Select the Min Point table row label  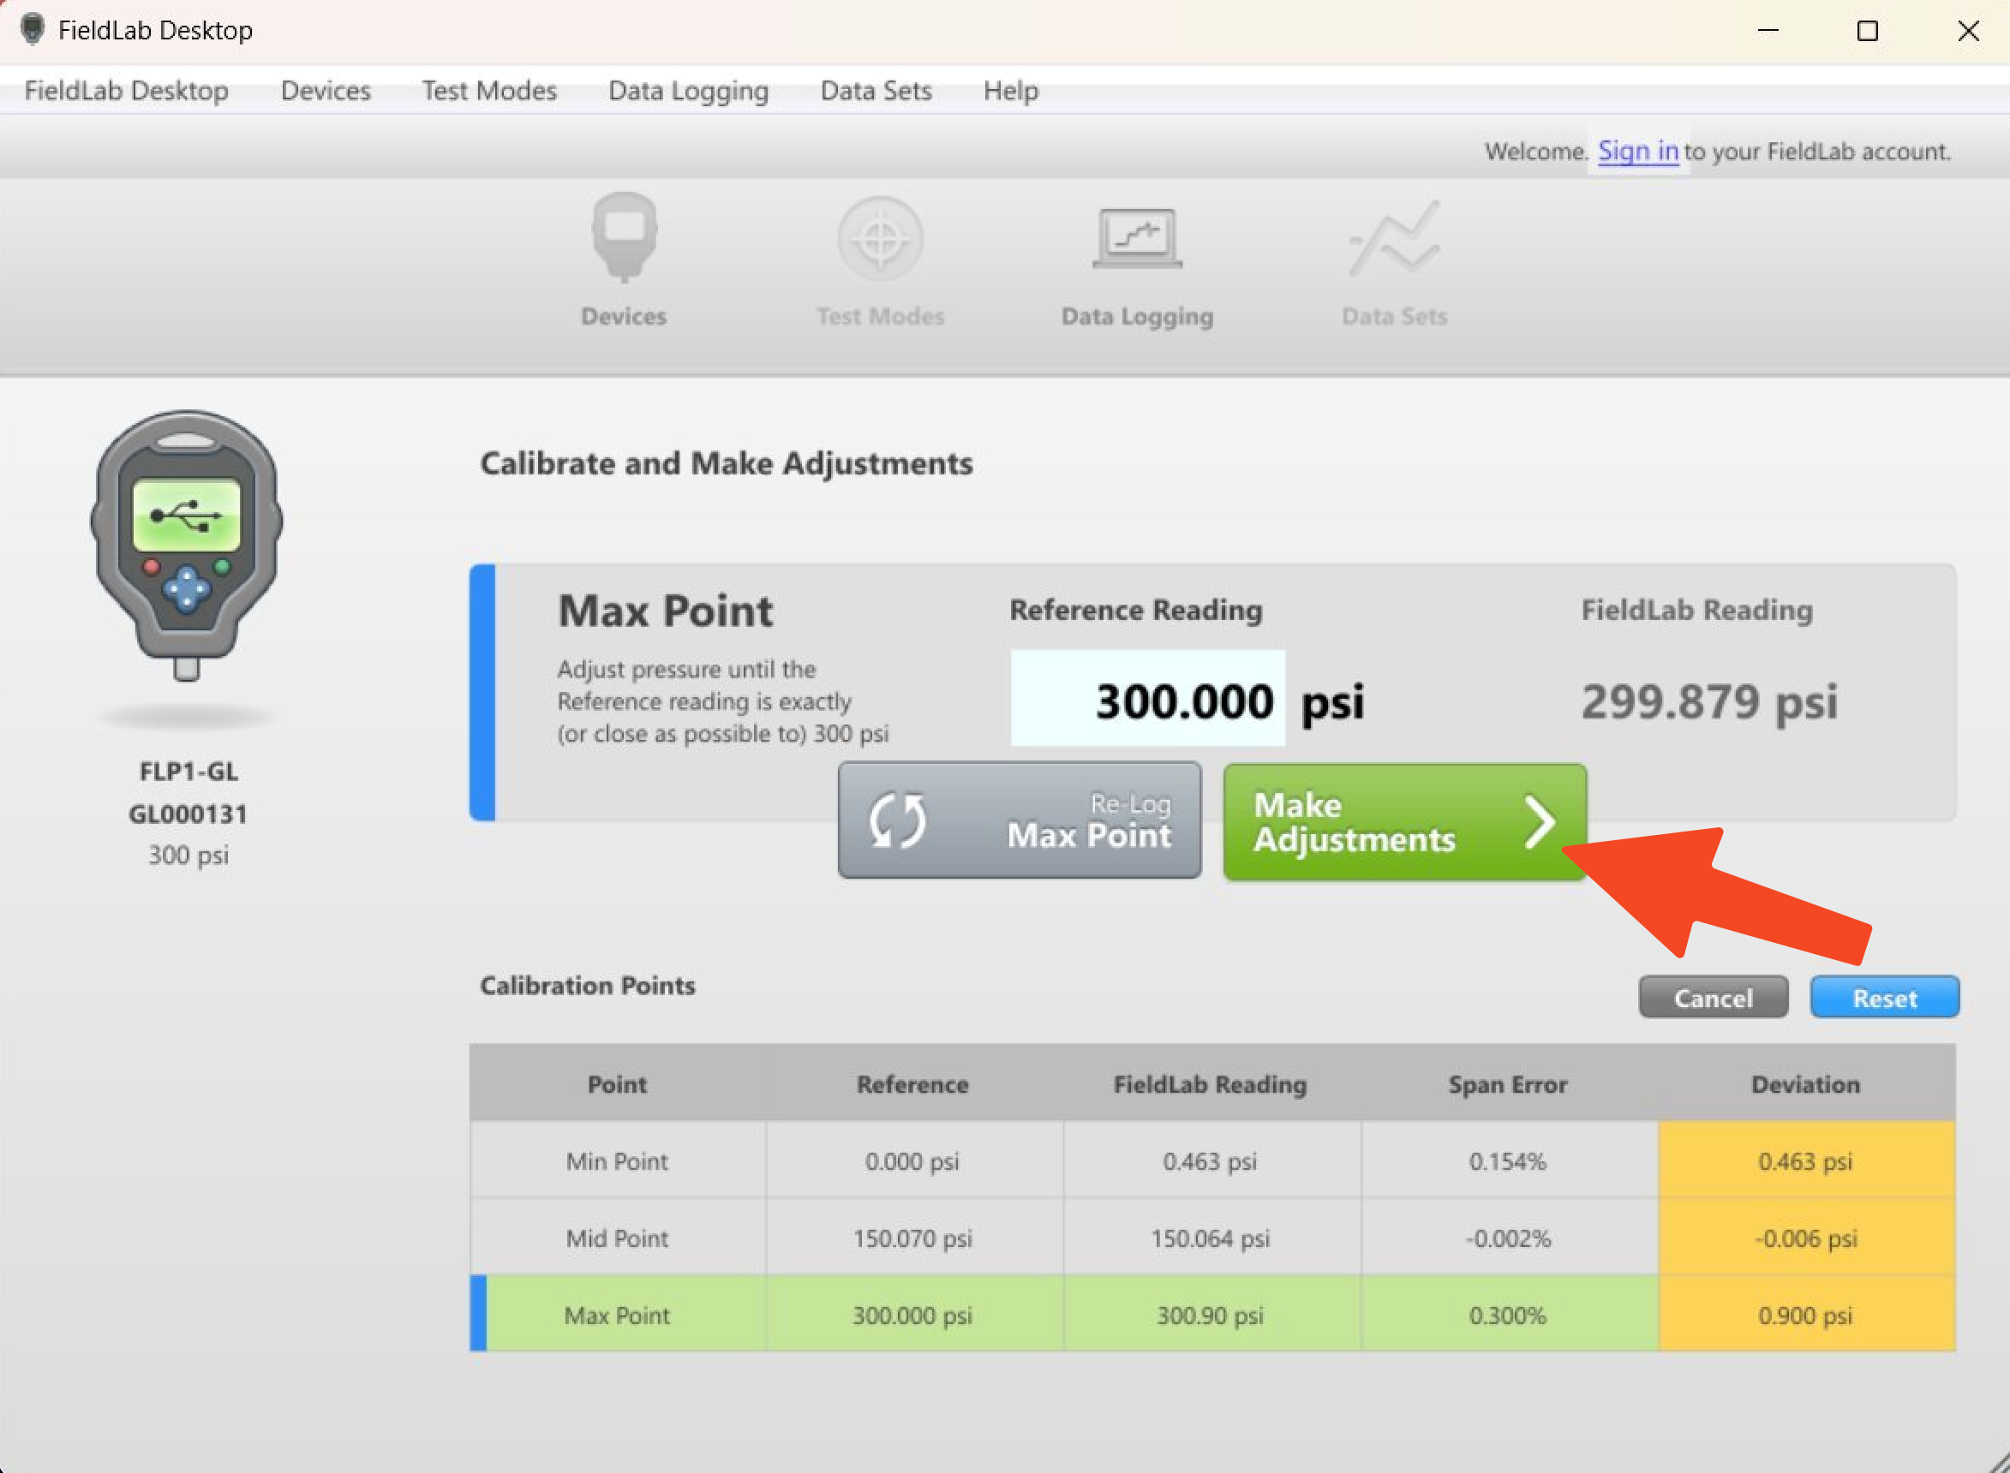click(617, 1160)
